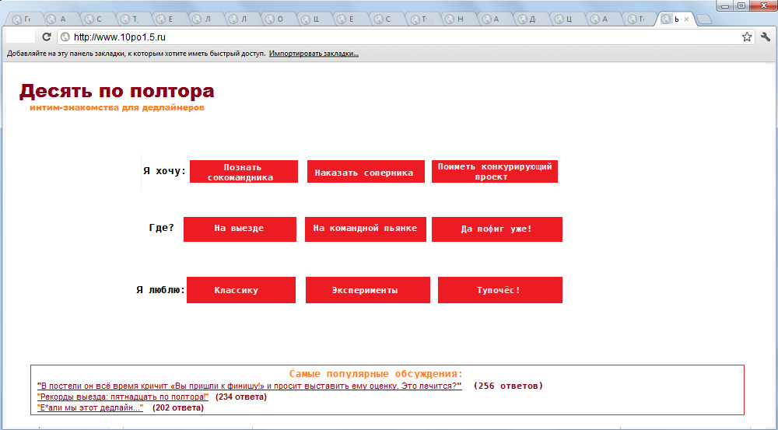Choose Поиметь конкурирующий проект
The height and width of the screenshot is (430, 778).
[495, 172]
